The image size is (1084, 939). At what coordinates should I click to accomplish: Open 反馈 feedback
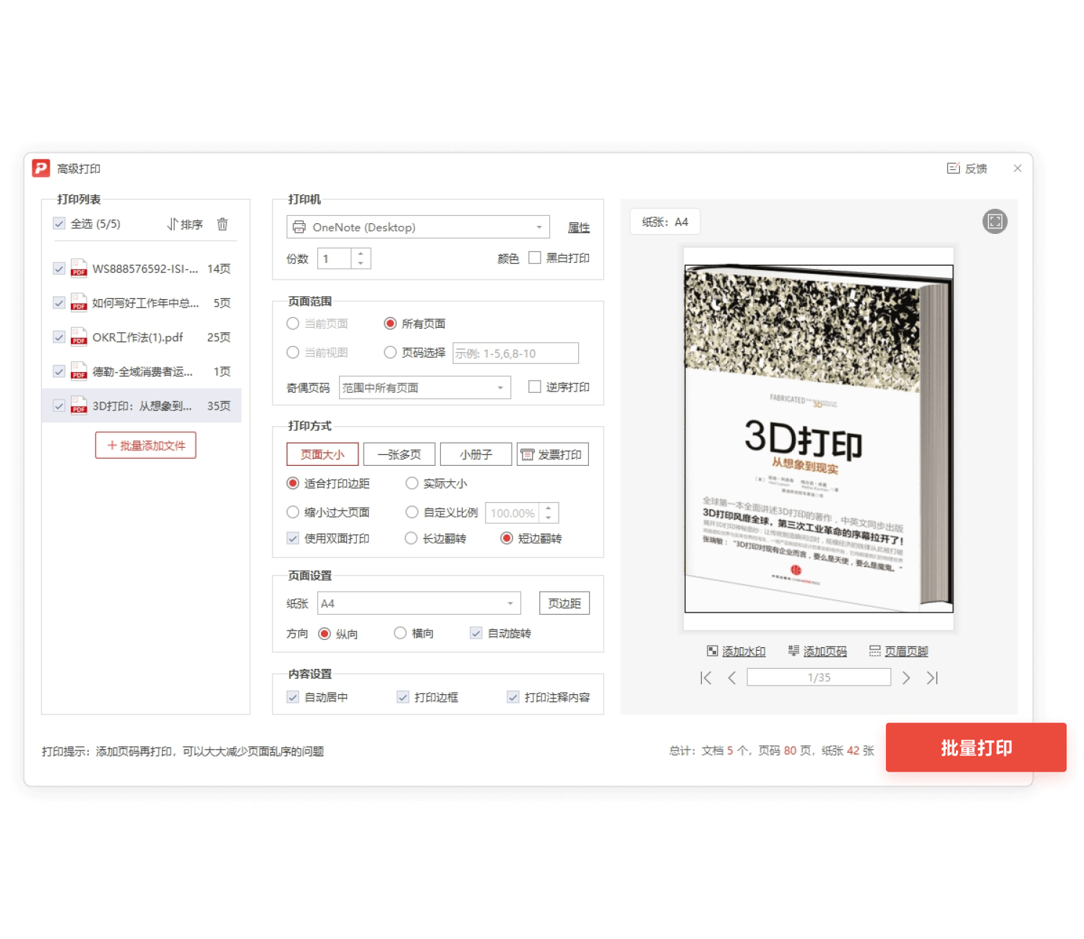pyautogui.click(x=967, y=168)
